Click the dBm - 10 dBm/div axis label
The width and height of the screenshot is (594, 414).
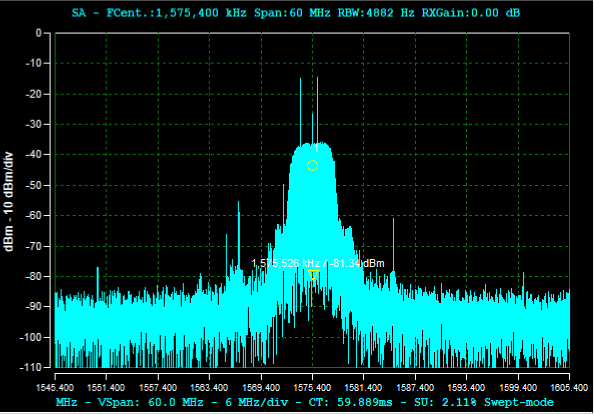(x=9, y=201)
